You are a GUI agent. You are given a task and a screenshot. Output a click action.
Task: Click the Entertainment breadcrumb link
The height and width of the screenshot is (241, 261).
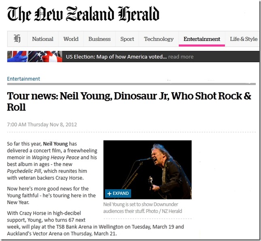pos(23,79)
